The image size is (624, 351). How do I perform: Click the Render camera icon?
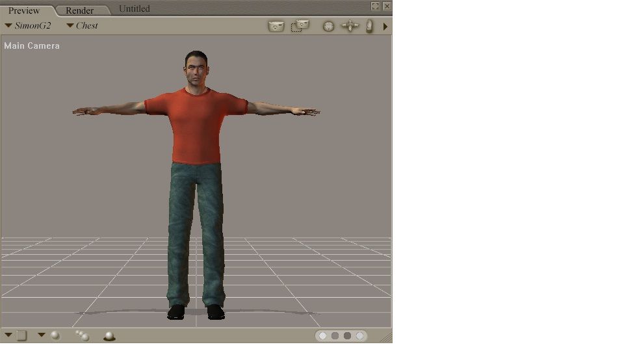click(x=276, y=26)
